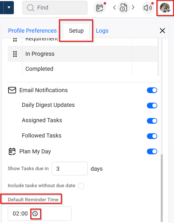Image resolution: width=174 pixels, height=223 pixels.
Task: Open the announcements speaker icon
Action: tap(148, 8)
